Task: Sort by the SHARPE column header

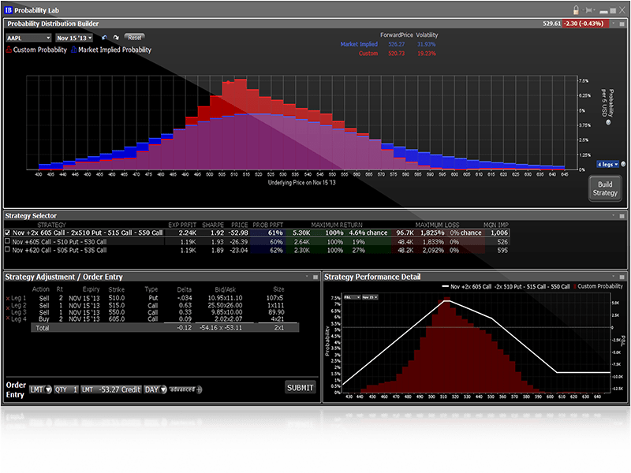Action: tap(213, 225)
